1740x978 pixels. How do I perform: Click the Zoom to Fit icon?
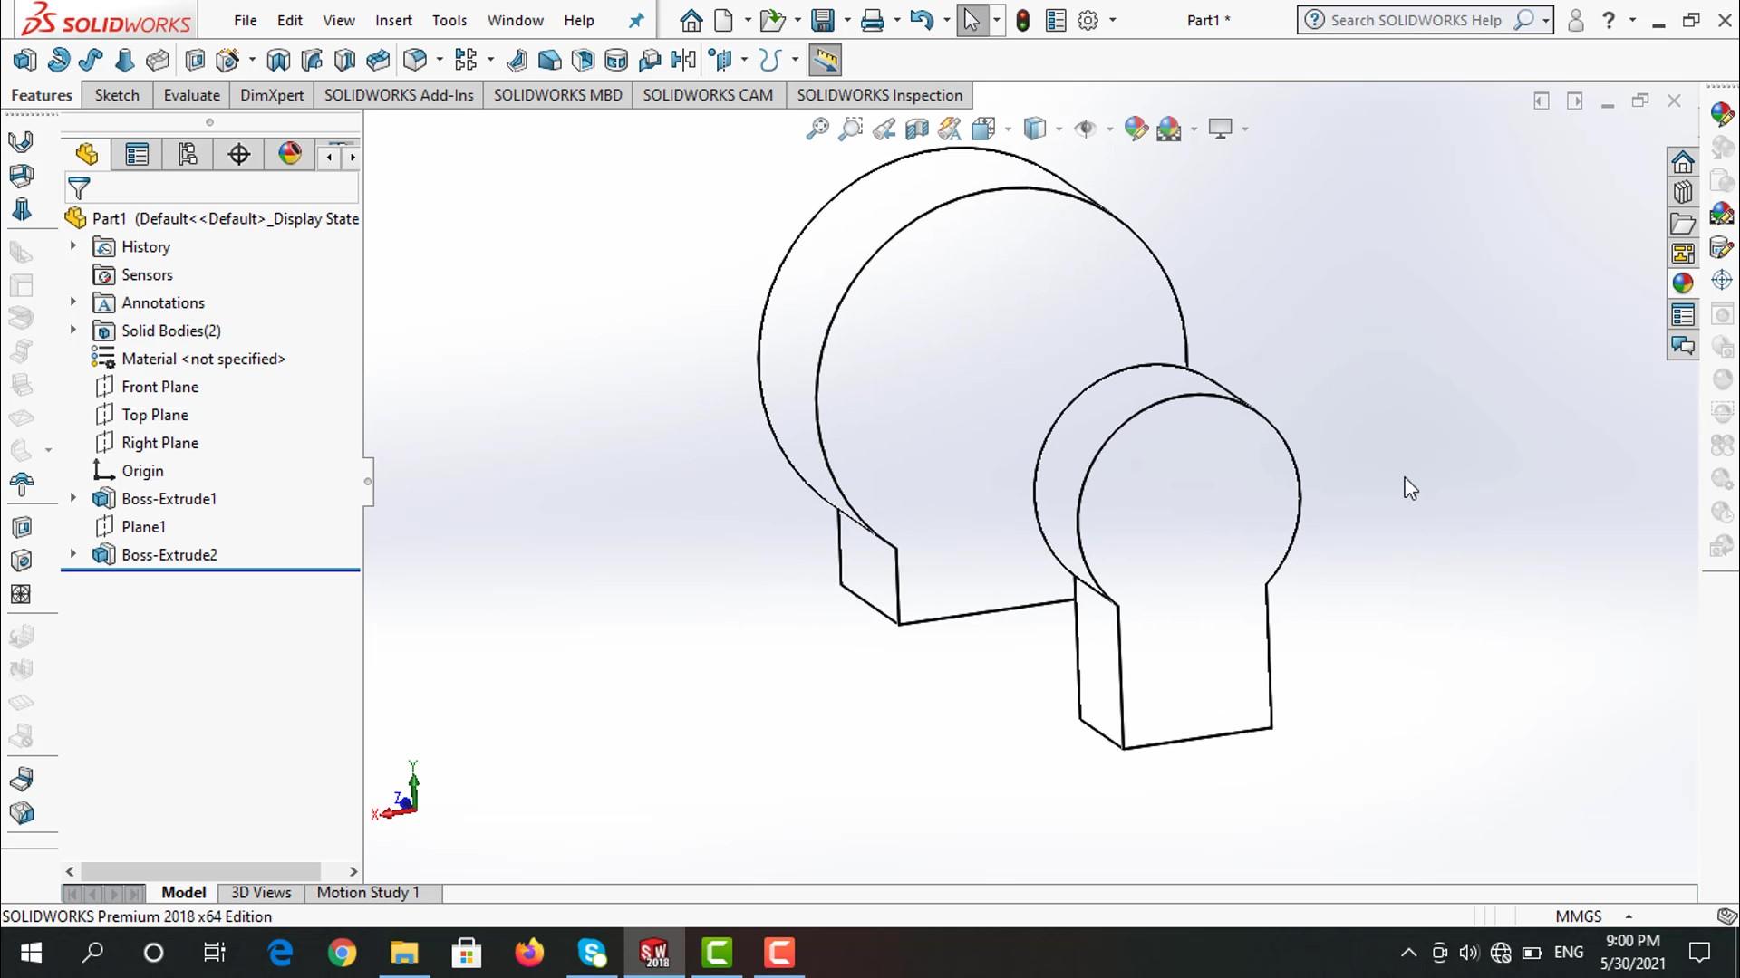[817, 129]
